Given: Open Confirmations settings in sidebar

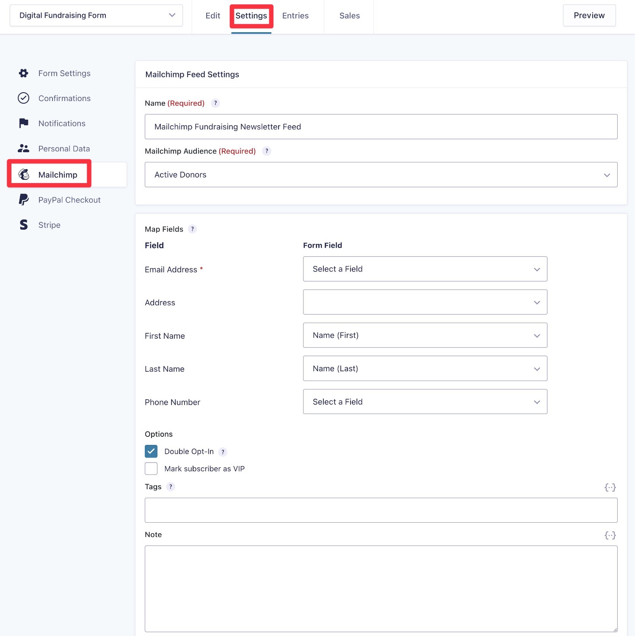Looking at the screenshot, I should coord(64,98).
